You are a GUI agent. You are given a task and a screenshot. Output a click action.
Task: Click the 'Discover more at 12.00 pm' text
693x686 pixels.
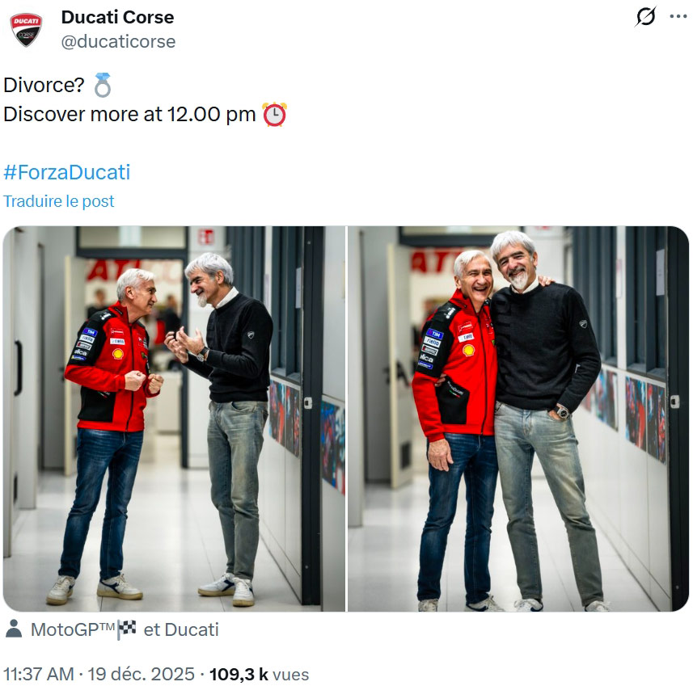tap(129, 115)
